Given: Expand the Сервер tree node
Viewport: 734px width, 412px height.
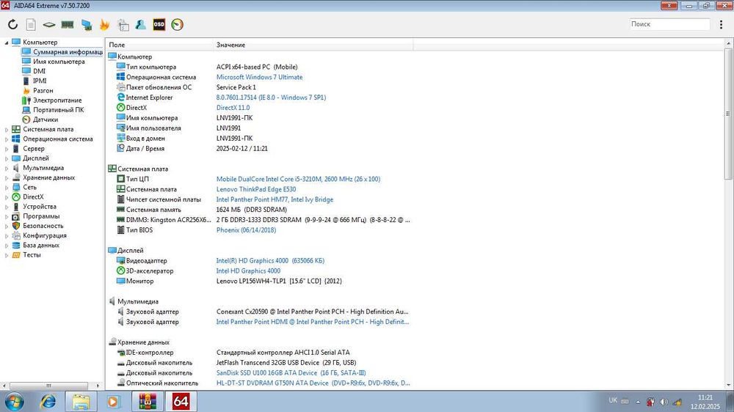Looking at the screenshot, I should [7, 149].
